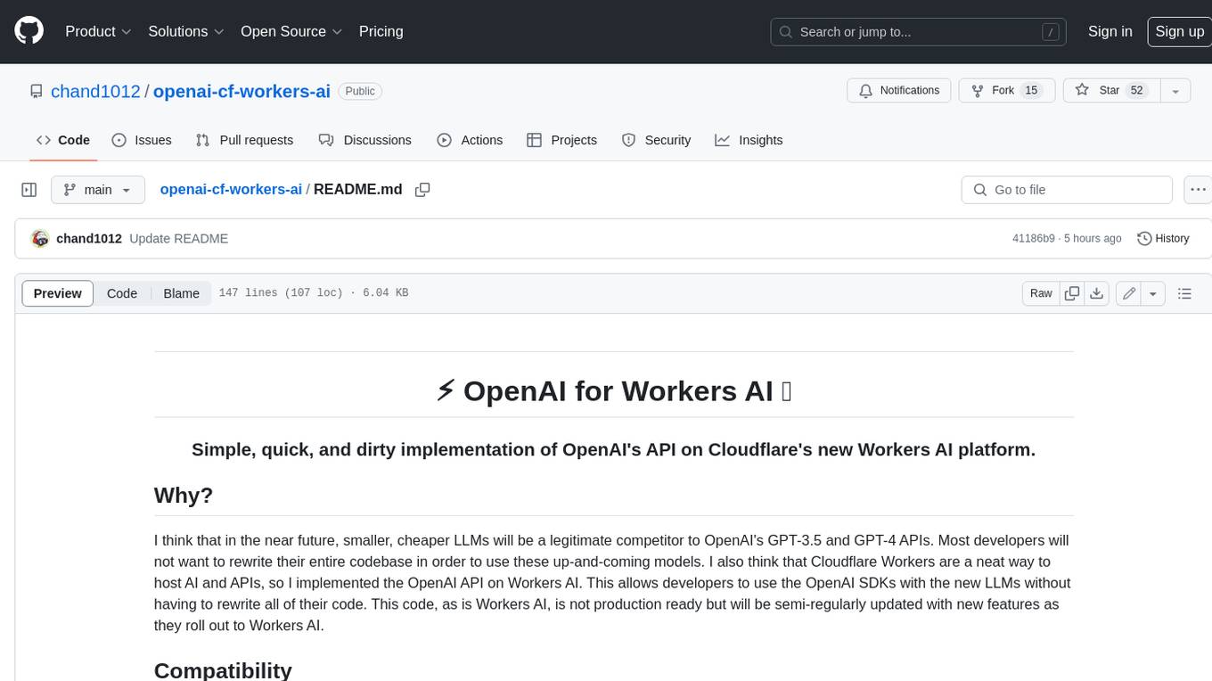
Task: Download the raw file
Action: coord(1097,293)
